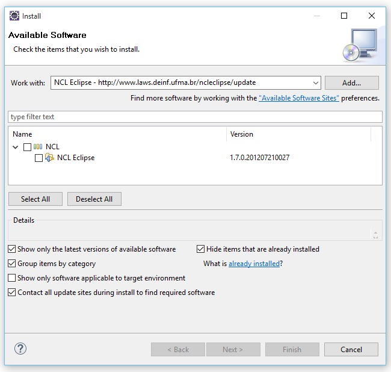
Task: Check the NCL category checkbox
Action: (x=27, y=147)
